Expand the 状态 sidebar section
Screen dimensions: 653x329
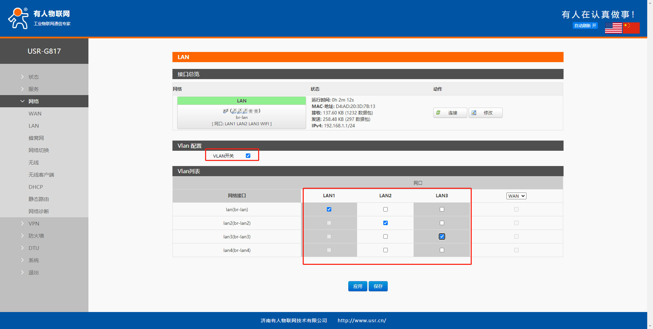[x=33, y=77]
